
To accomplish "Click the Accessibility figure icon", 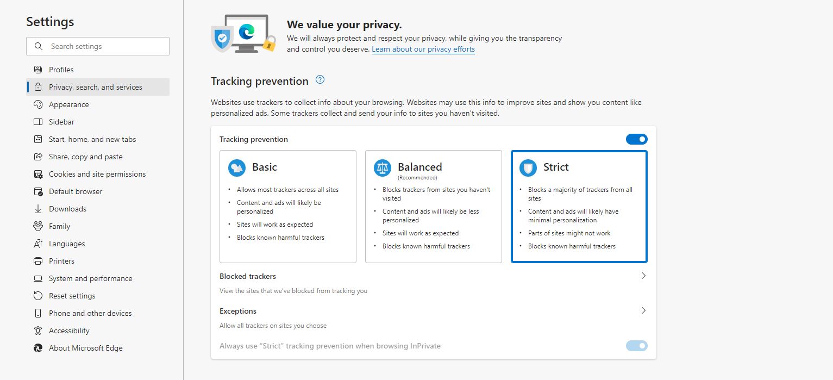I will pos(38,331).
